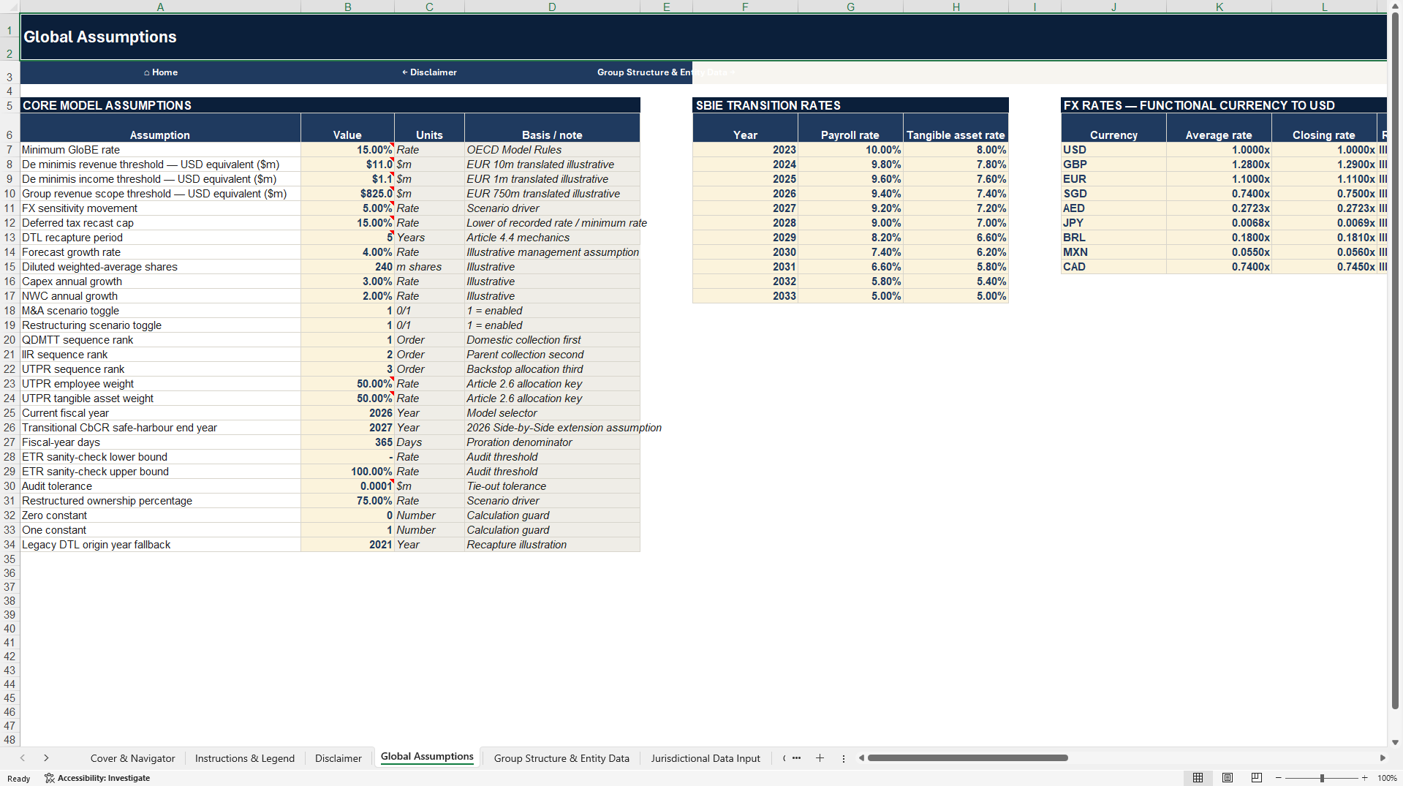The height and width of the screenshot is (786, 1403).
Task: Open the Instructions & Legend tab
Action: 245,758
